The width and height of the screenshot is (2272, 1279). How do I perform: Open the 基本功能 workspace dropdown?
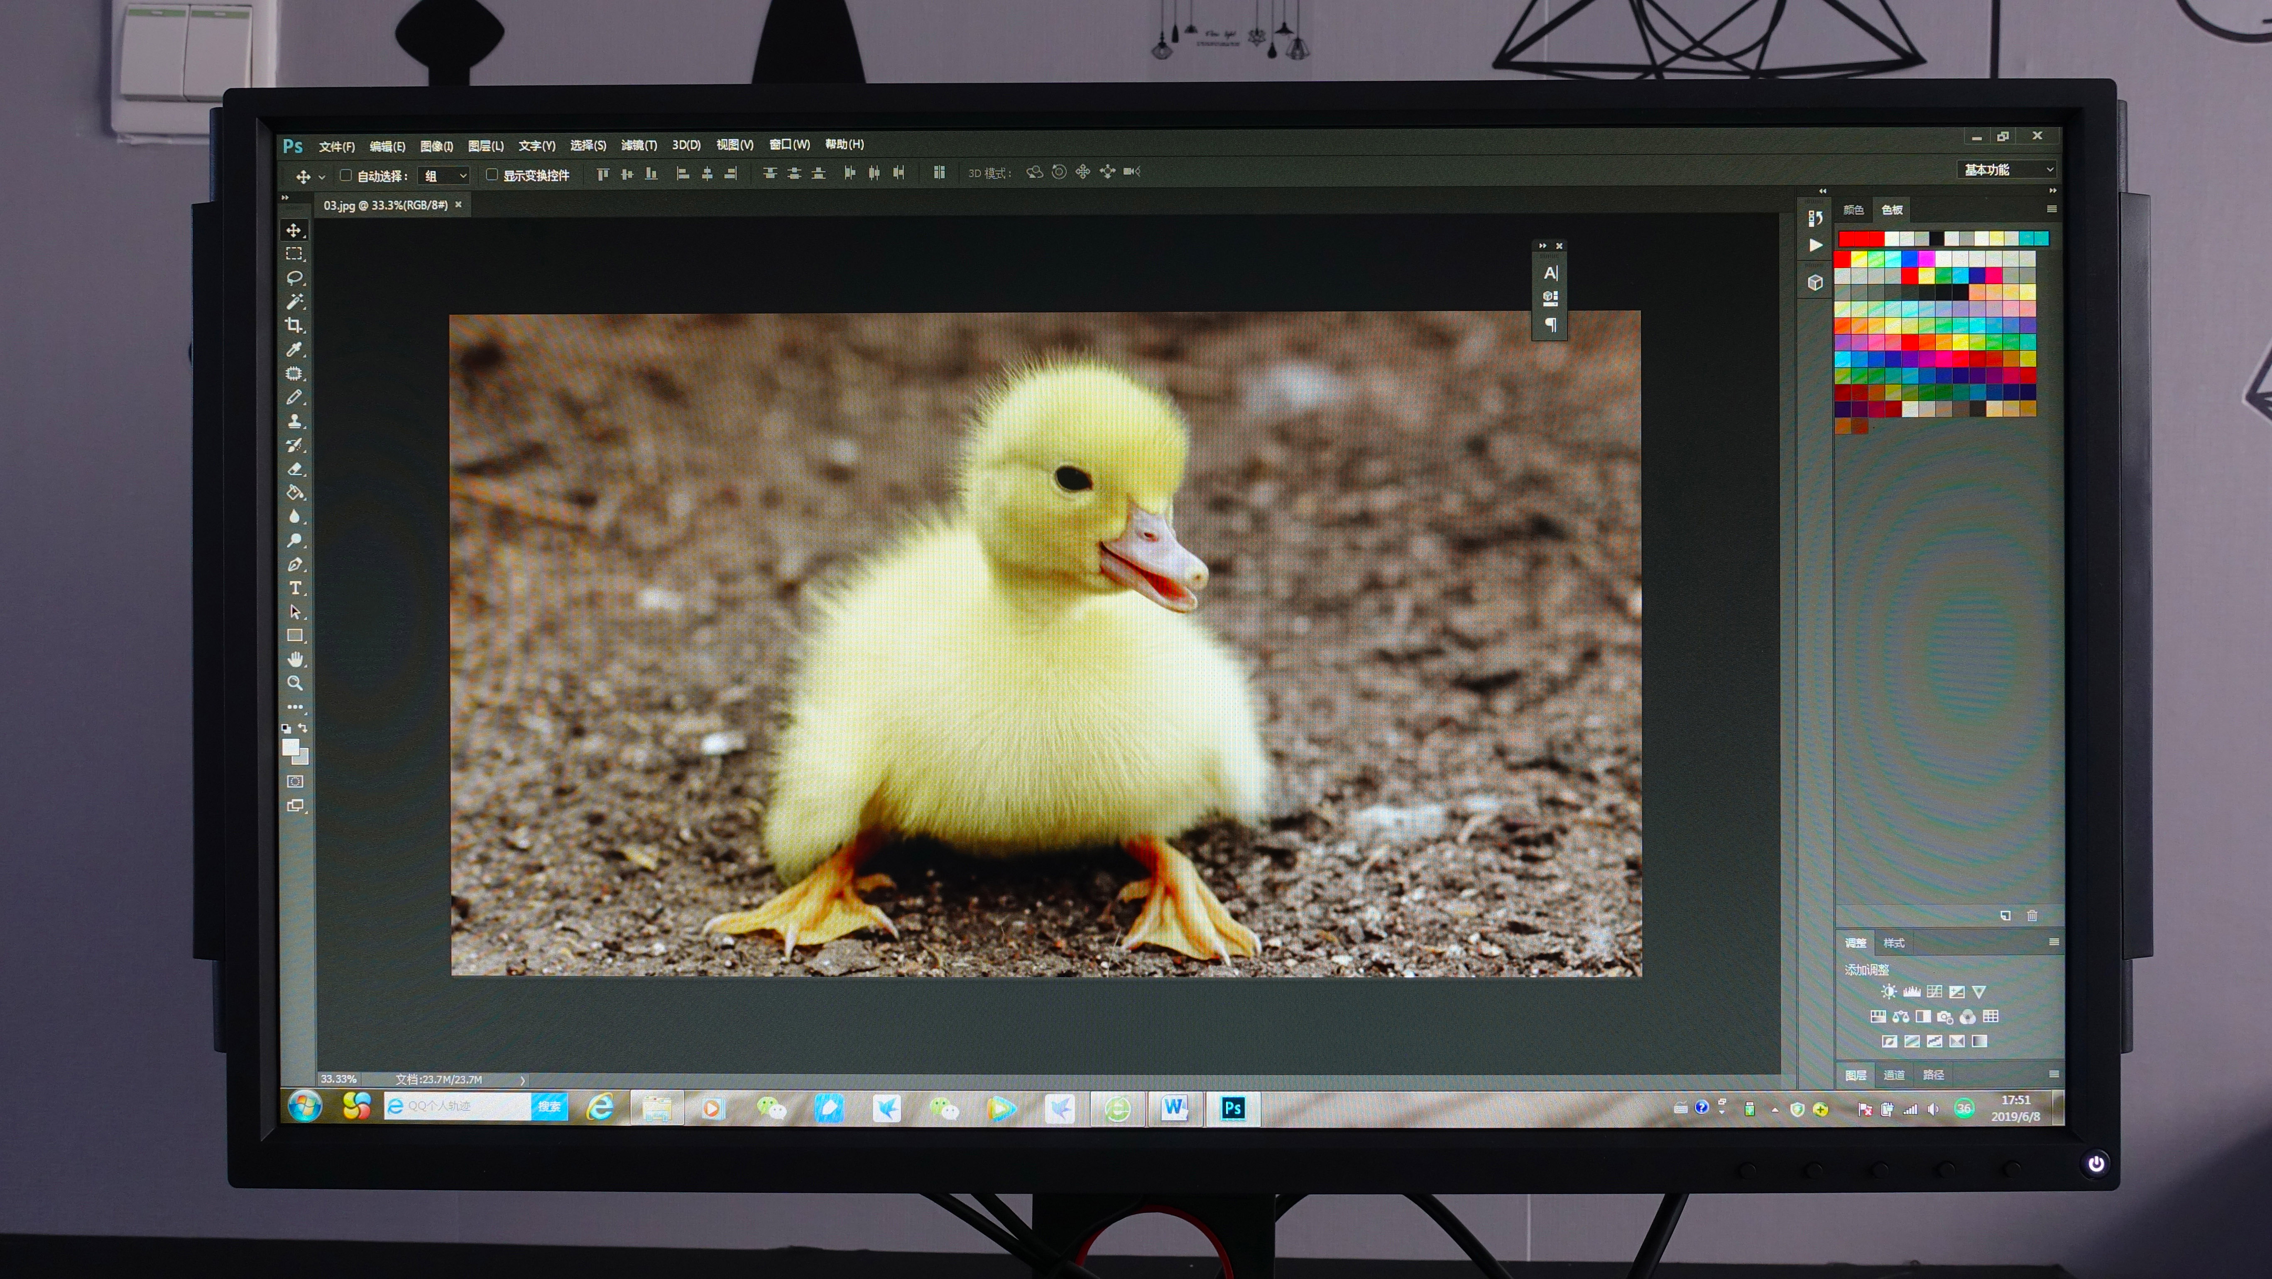2008,169
